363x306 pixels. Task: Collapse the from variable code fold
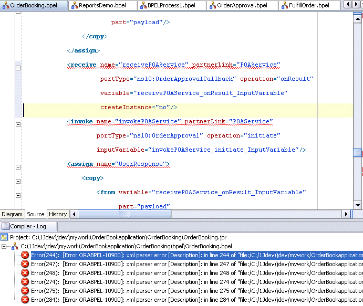pos(18,195)
